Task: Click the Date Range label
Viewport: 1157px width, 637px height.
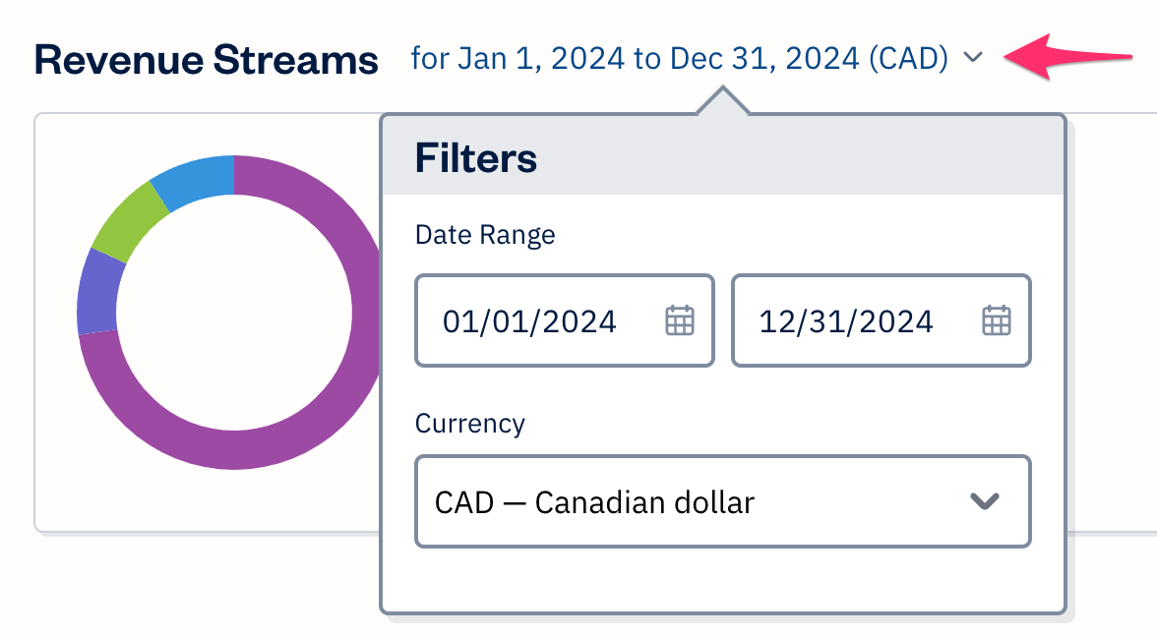Action: point(485,235)
